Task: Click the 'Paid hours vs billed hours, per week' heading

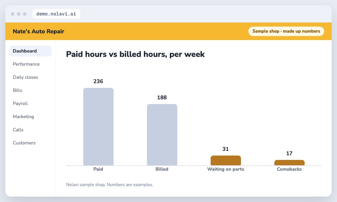Action: (x=135, y=54)
